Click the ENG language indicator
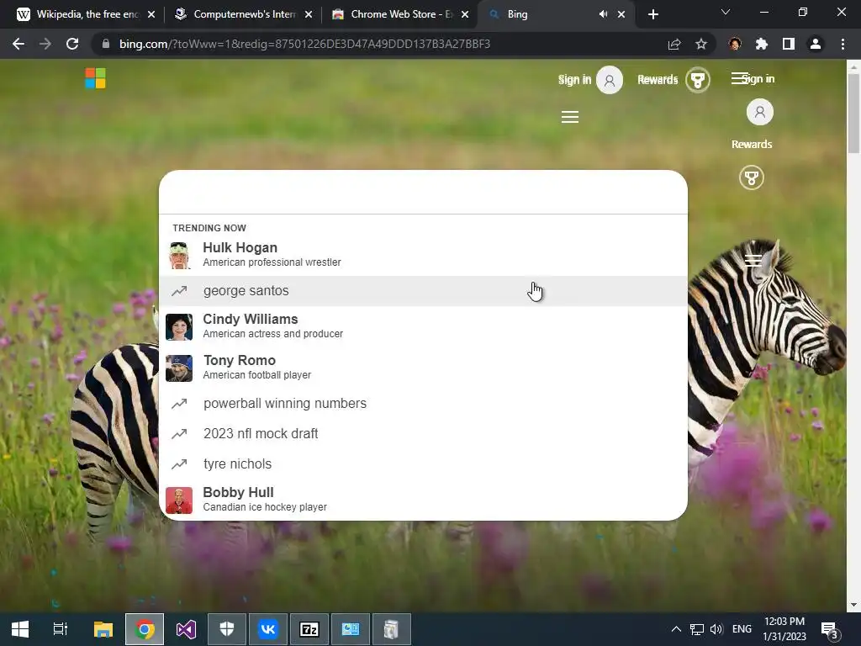Image resolution: width=861 pixels, height=646 pixels. tap(742, 629)
